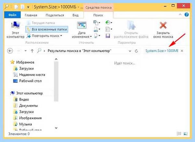Click the address bar search magnifier icon

point(39,50)
